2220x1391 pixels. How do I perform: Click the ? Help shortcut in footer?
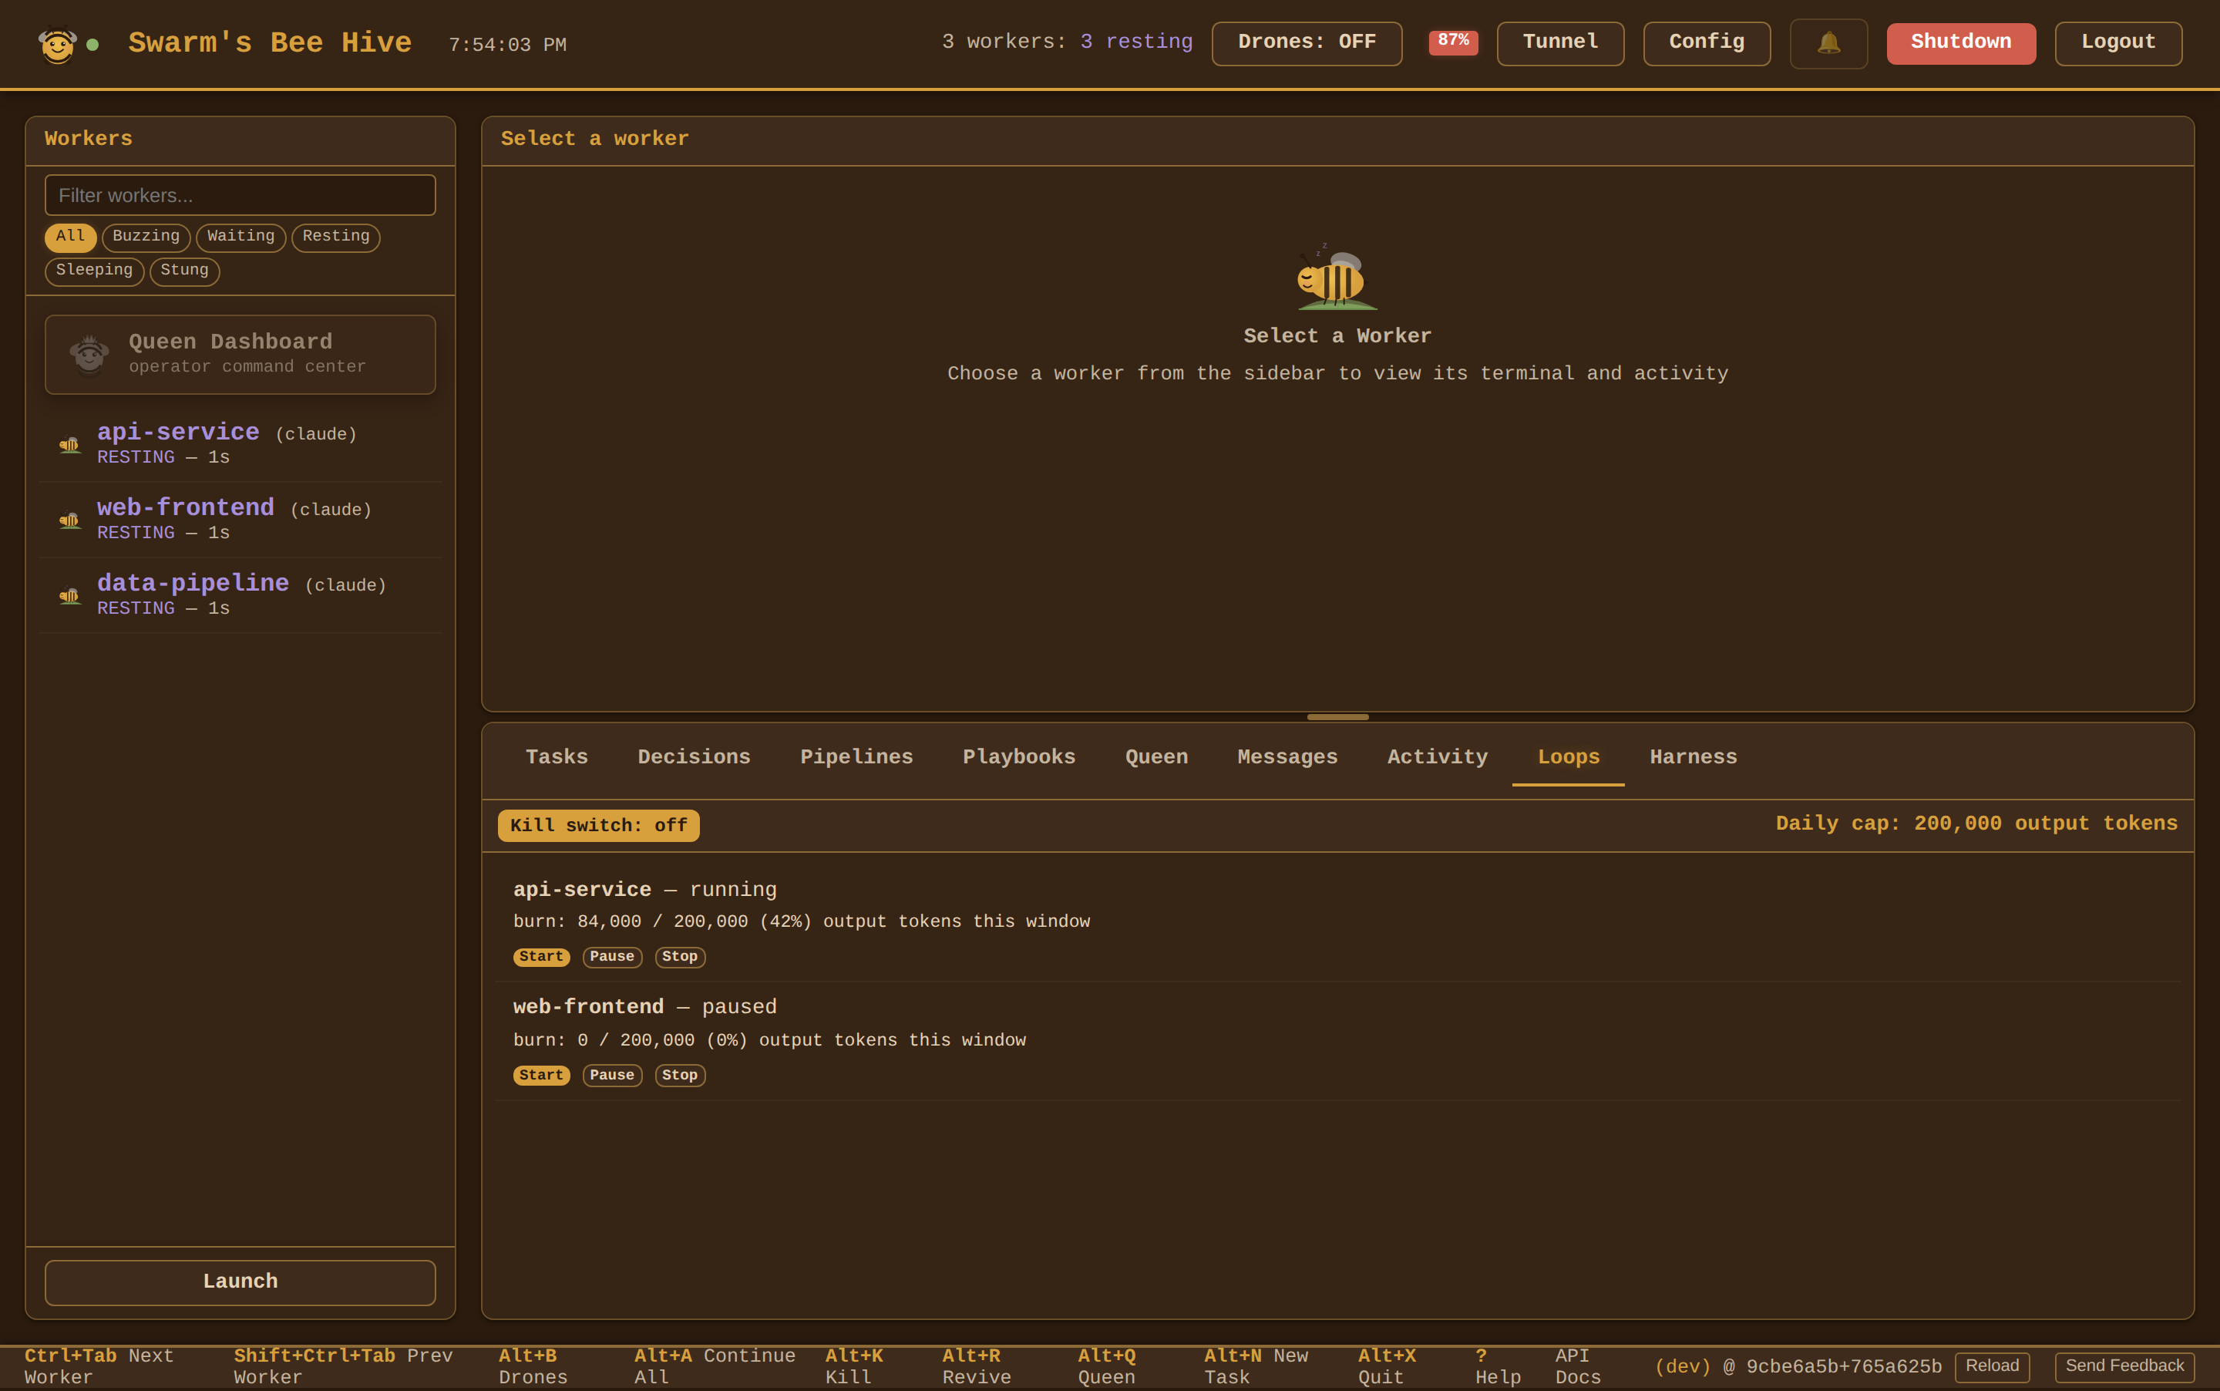(x=1498, y=1366)
